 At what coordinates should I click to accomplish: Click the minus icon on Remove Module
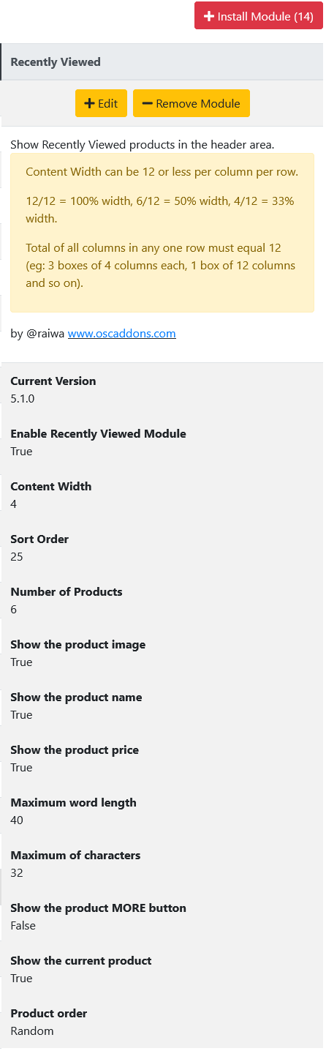click(148, 103)
